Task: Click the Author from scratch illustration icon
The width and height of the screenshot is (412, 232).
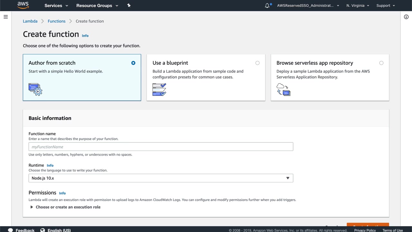Action: coord(35,89)
